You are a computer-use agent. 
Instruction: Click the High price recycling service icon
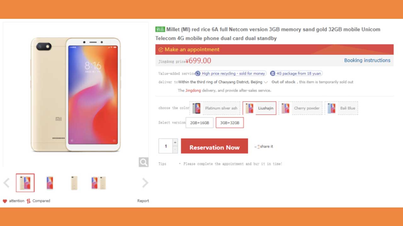coord(198,73)
